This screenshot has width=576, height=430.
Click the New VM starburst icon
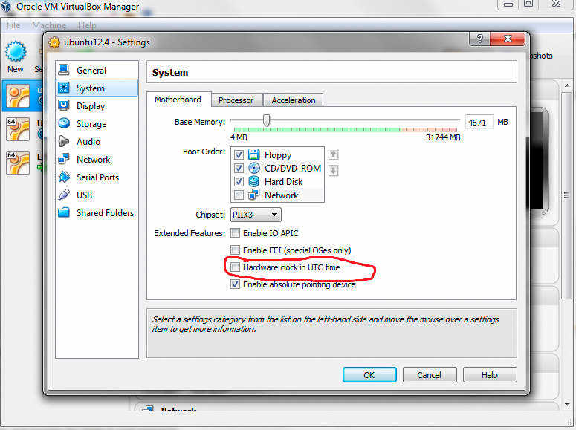tap(16, 51)
